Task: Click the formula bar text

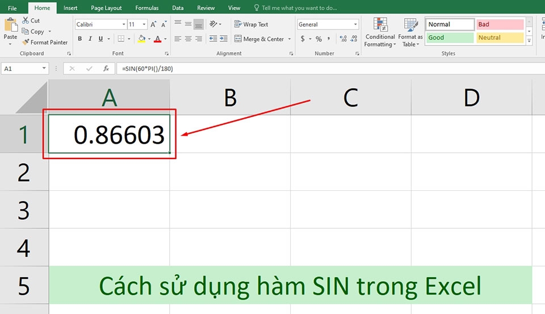Action: pos(148,69)
